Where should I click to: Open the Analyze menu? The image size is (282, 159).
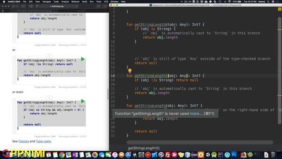pyautogui.click(x=65, y=2)
